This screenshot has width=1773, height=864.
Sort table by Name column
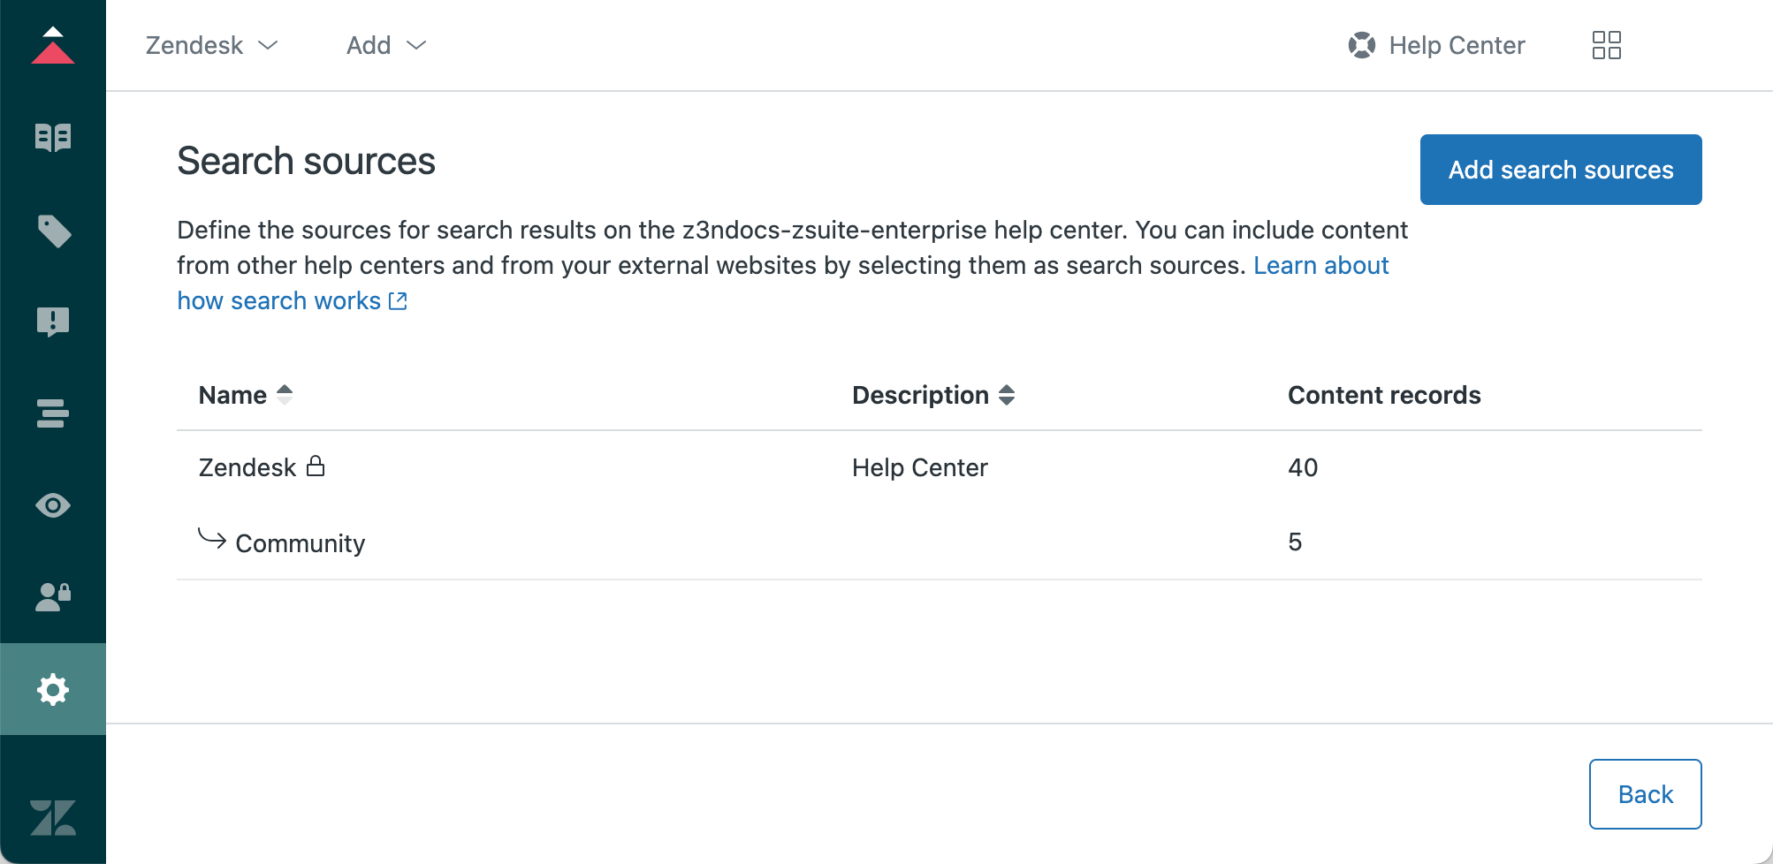pos(246,395)
